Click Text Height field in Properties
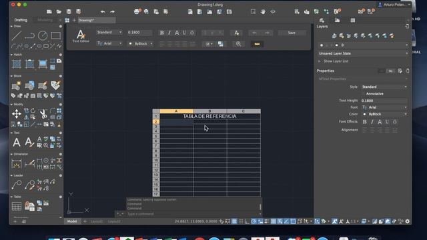 (x=384, y=101)
